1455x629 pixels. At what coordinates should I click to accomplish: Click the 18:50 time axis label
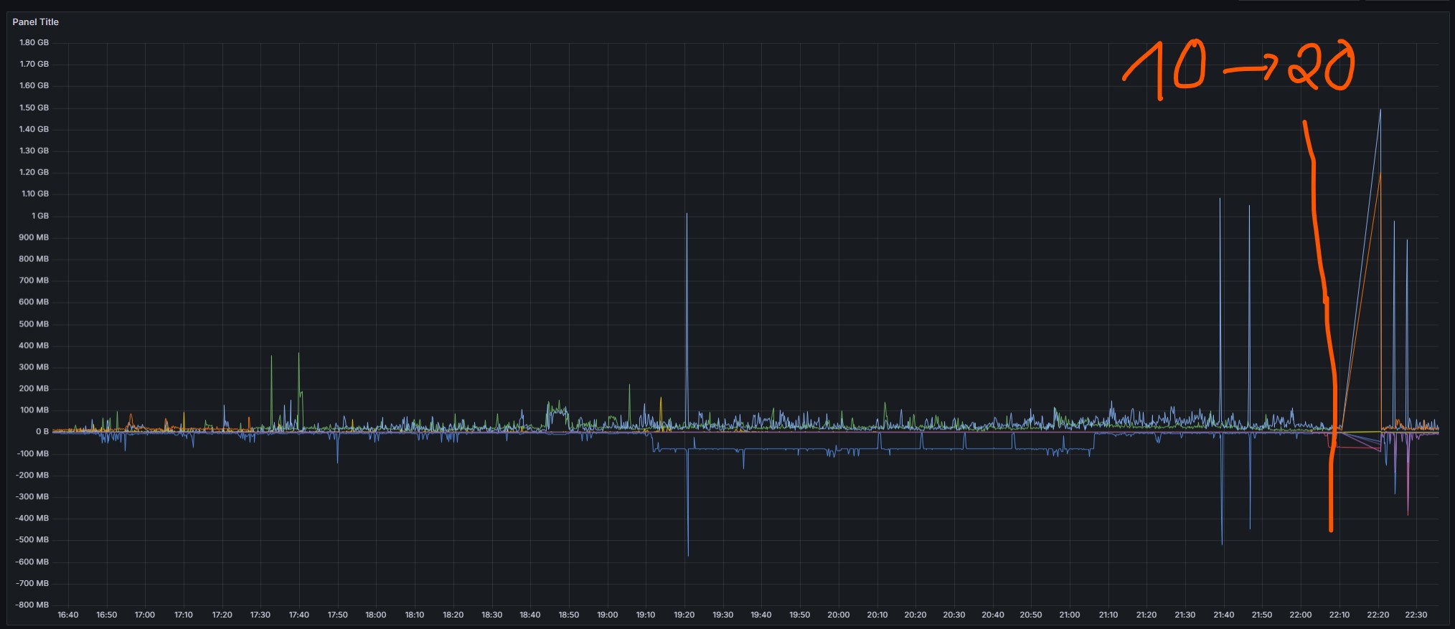coord(569,615)
